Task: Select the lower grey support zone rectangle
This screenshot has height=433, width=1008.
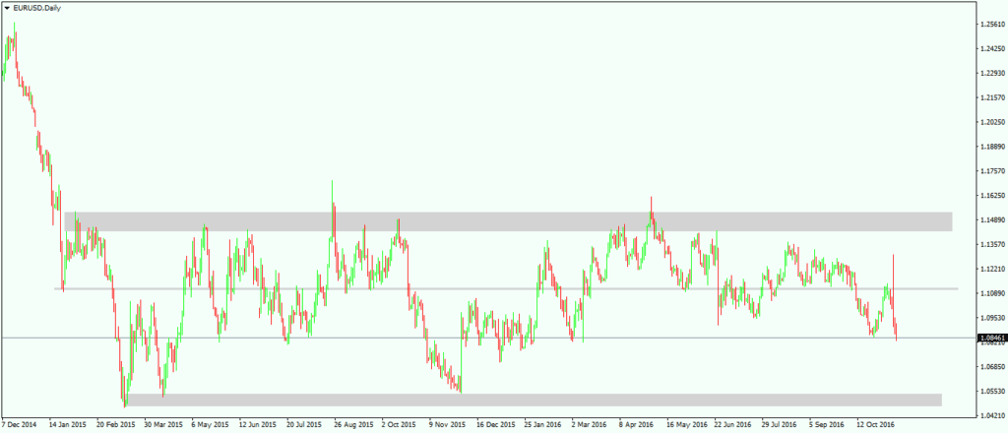Action: point(534,400)
